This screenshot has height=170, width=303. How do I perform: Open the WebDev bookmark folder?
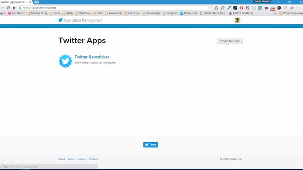tap(83, 13)
